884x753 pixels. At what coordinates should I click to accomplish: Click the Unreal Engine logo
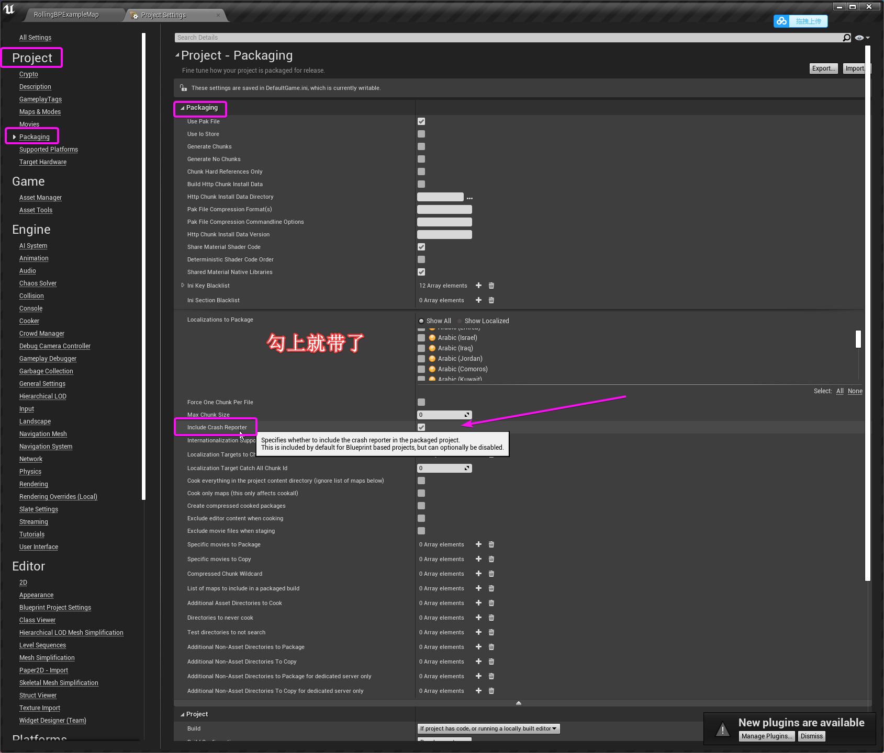click(9, 9)
